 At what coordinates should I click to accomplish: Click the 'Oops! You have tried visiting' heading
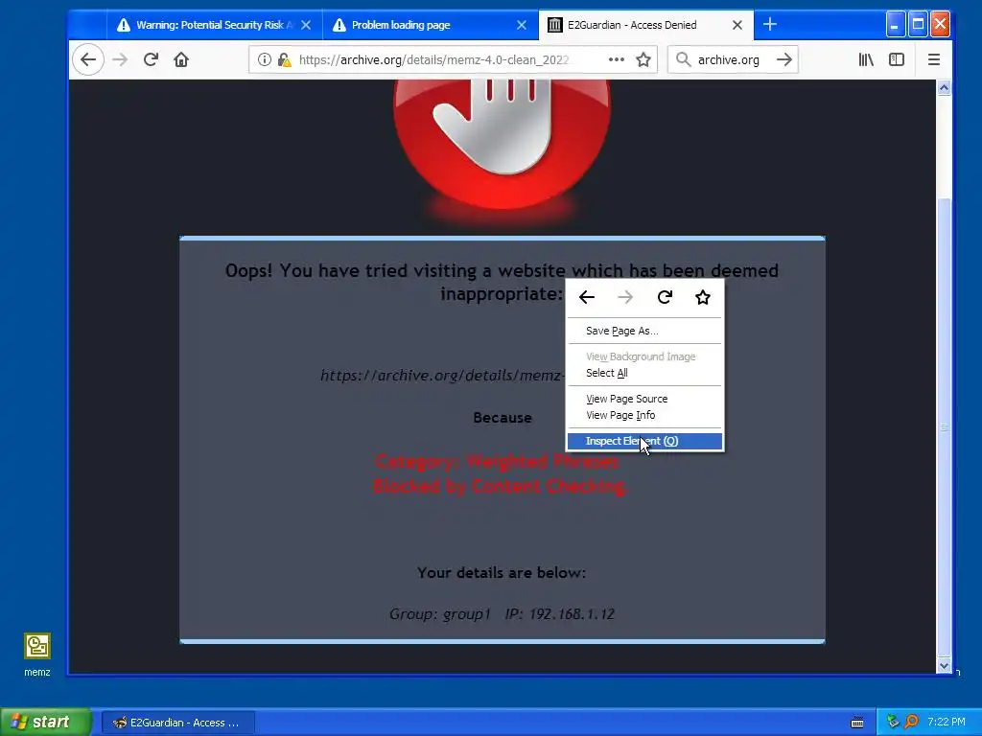(x=502, y=282)
